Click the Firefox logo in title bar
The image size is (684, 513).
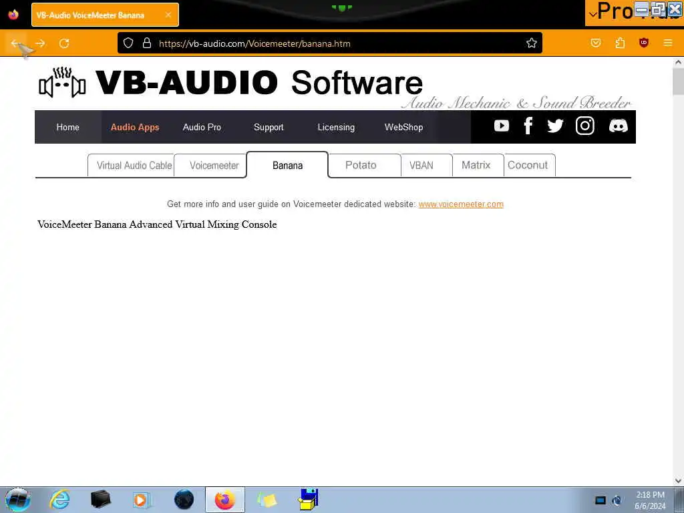tap(13, 15)
